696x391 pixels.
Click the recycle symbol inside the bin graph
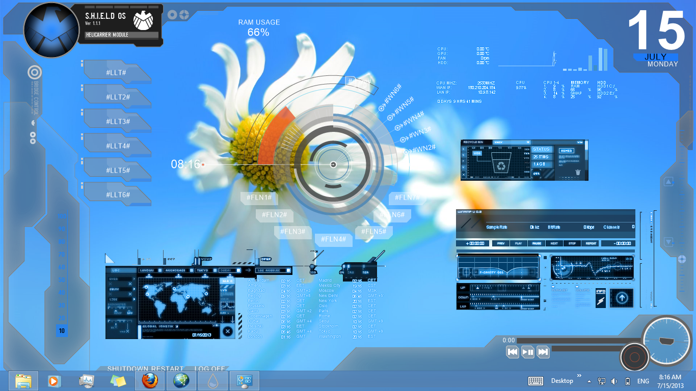(x=501, y=166)
